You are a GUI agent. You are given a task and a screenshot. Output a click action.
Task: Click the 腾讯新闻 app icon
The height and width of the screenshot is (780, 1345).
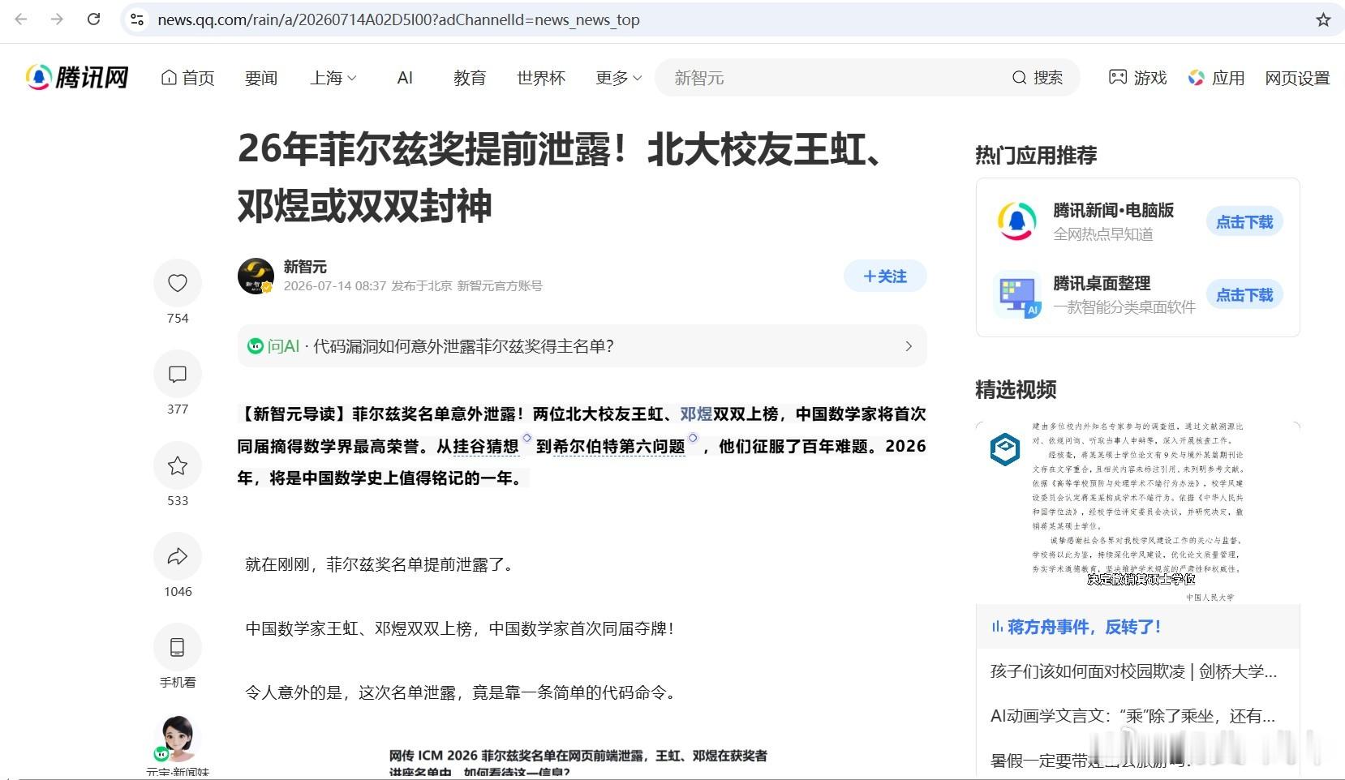[x=1016, y=221]
